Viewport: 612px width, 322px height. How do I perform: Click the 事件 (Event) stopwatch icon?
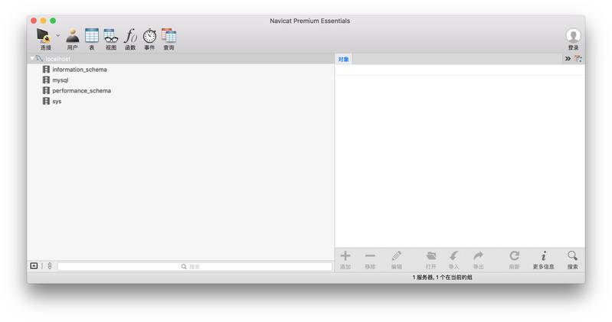pyautogui.click(x=149, y=36)
